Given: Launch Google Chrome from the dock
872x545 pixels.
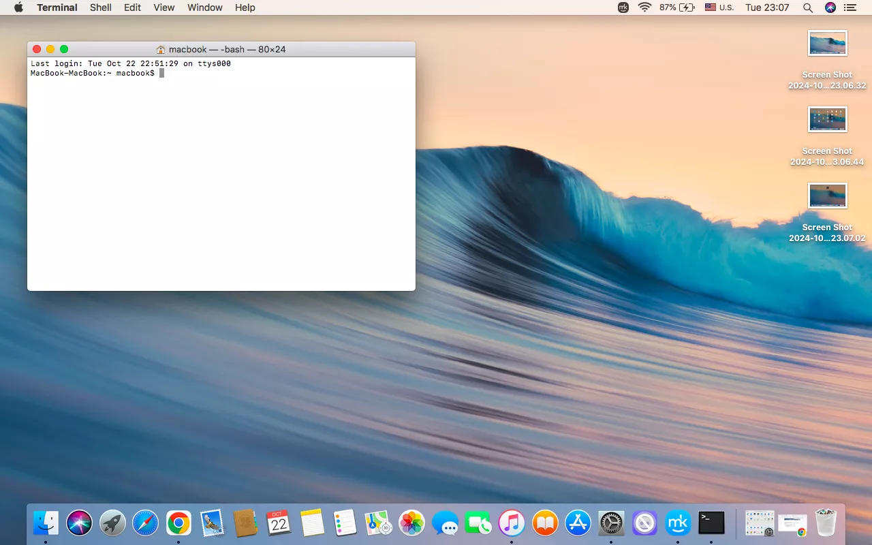Looking at the screenshot, I should click(x=178, y=523).
